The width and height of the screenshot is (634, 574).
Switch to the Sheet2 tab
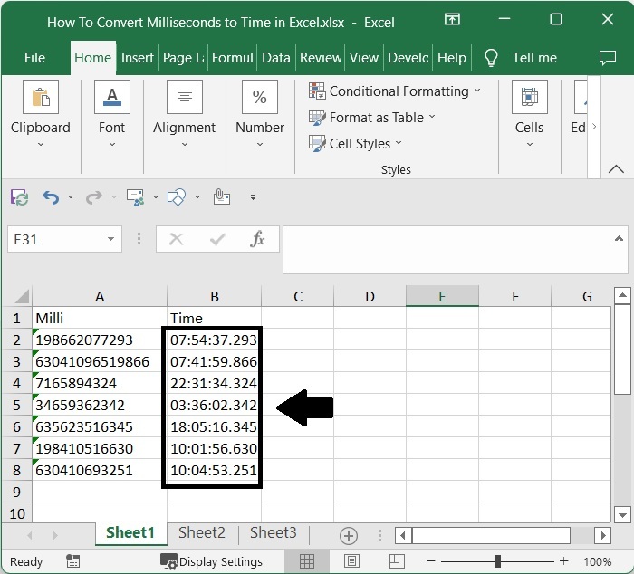[201, 533]
